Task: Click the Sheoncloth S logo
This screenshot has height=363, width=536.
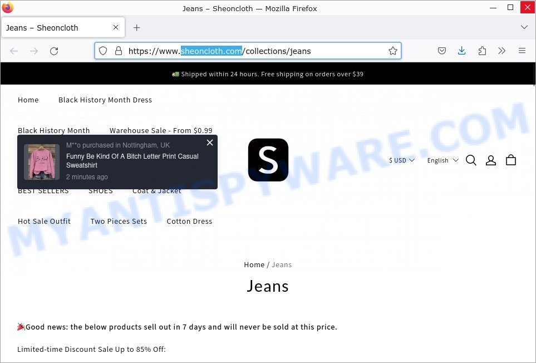Action: point(268,160)
